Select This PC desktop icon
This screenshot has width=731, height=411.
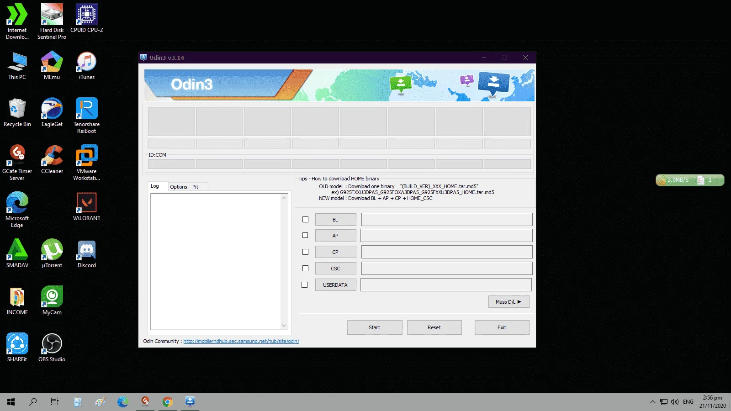(17, 65)
